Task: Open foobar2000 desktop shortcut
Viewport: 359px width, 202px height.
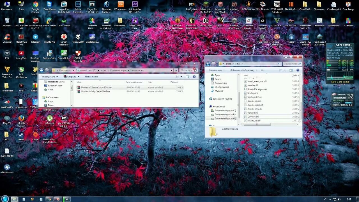Action: coord(78,38)
